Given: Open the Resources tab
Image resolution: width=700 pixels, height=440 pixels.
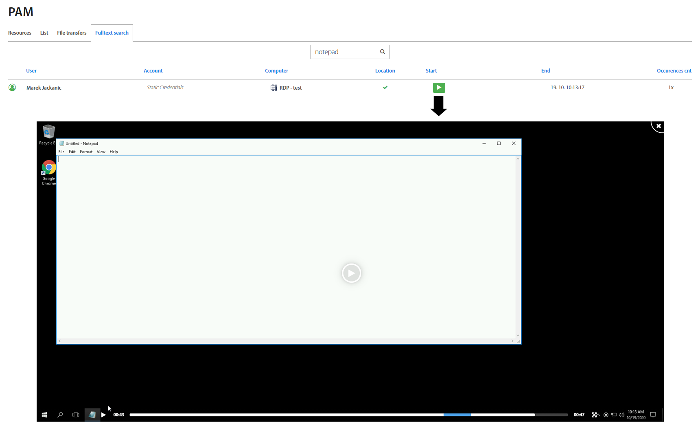Looking at the screenshot, I should click(20, 33).
